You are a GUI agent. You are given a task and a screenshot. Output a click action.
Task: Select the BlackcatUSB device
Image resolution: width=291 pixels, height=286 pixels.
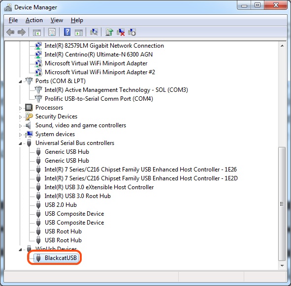pos(61,258)
